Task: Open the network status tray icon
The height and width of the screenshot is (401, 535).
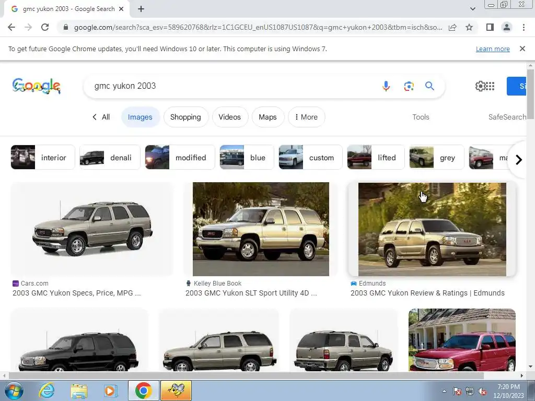Action: [x=470, y=391]
